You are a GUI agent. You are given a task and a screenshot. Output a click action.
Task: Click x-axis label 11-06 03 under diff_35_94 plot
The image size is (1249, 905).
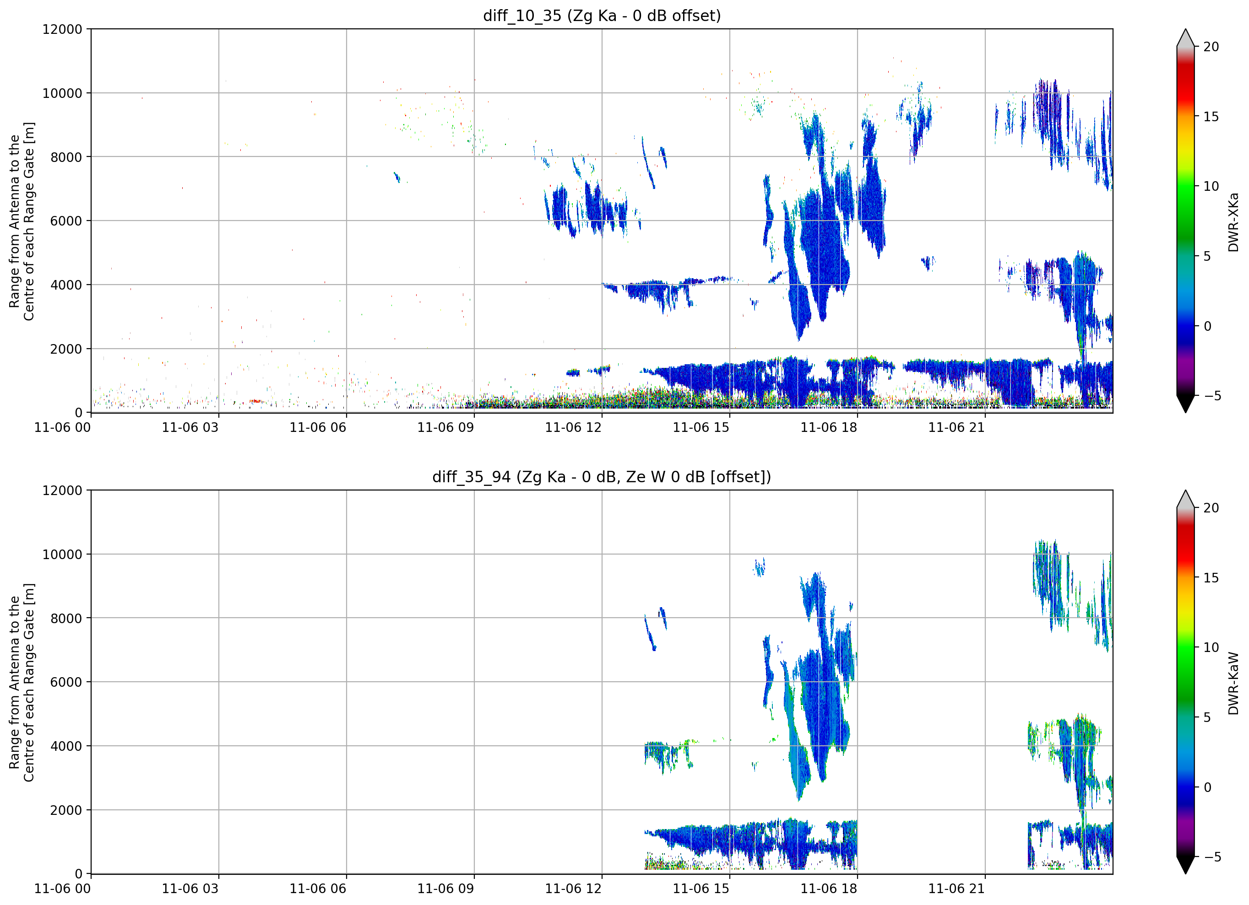[190, 889]
